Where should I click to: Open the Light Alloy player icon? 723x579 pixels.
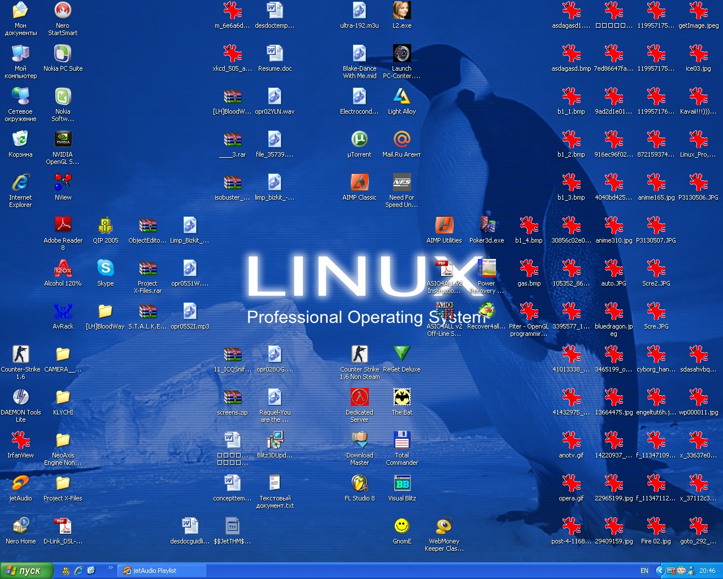[402, 97]
